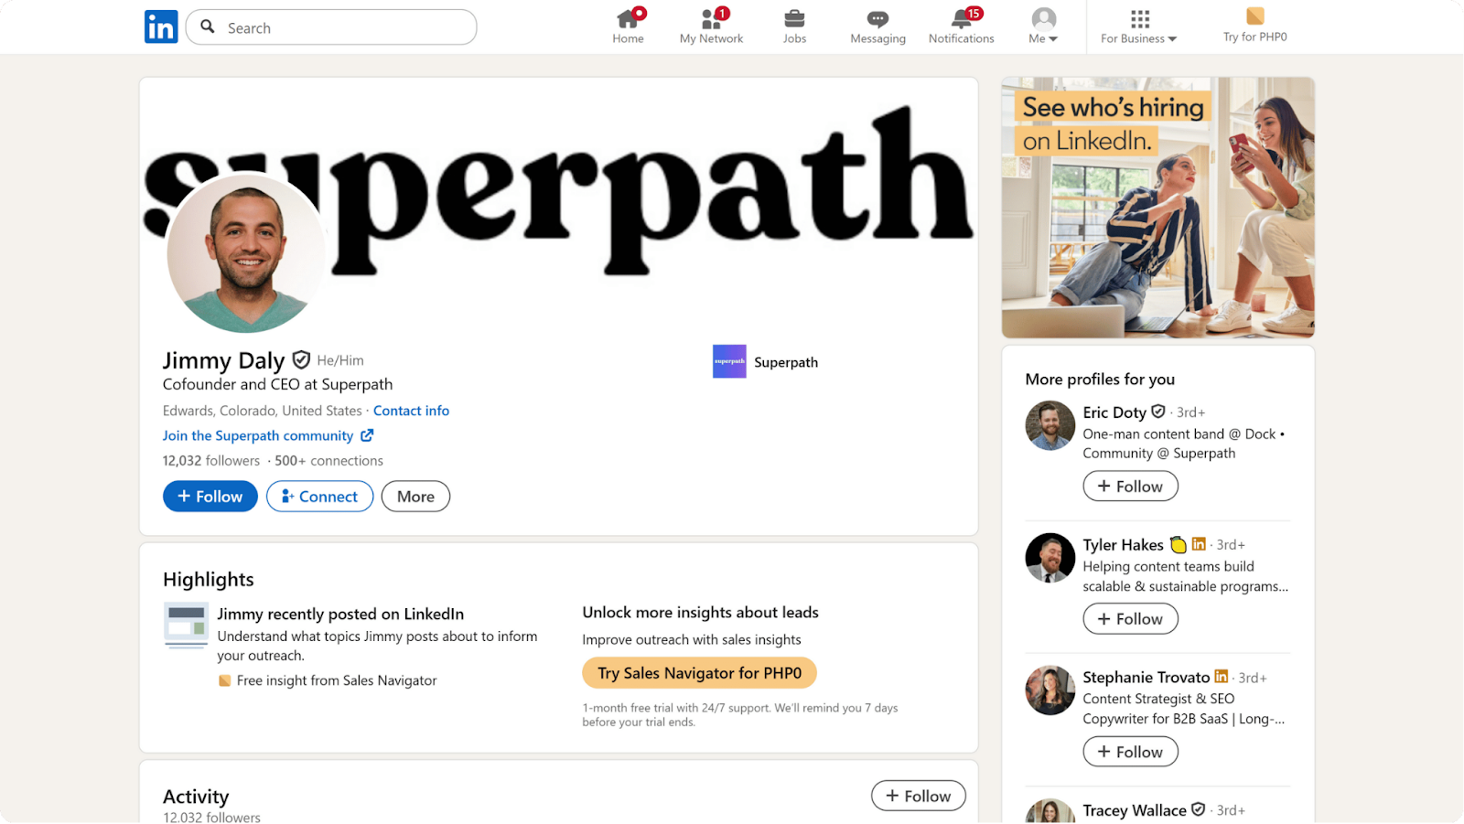Expand the Me profile dropdown

(1043, 27)
